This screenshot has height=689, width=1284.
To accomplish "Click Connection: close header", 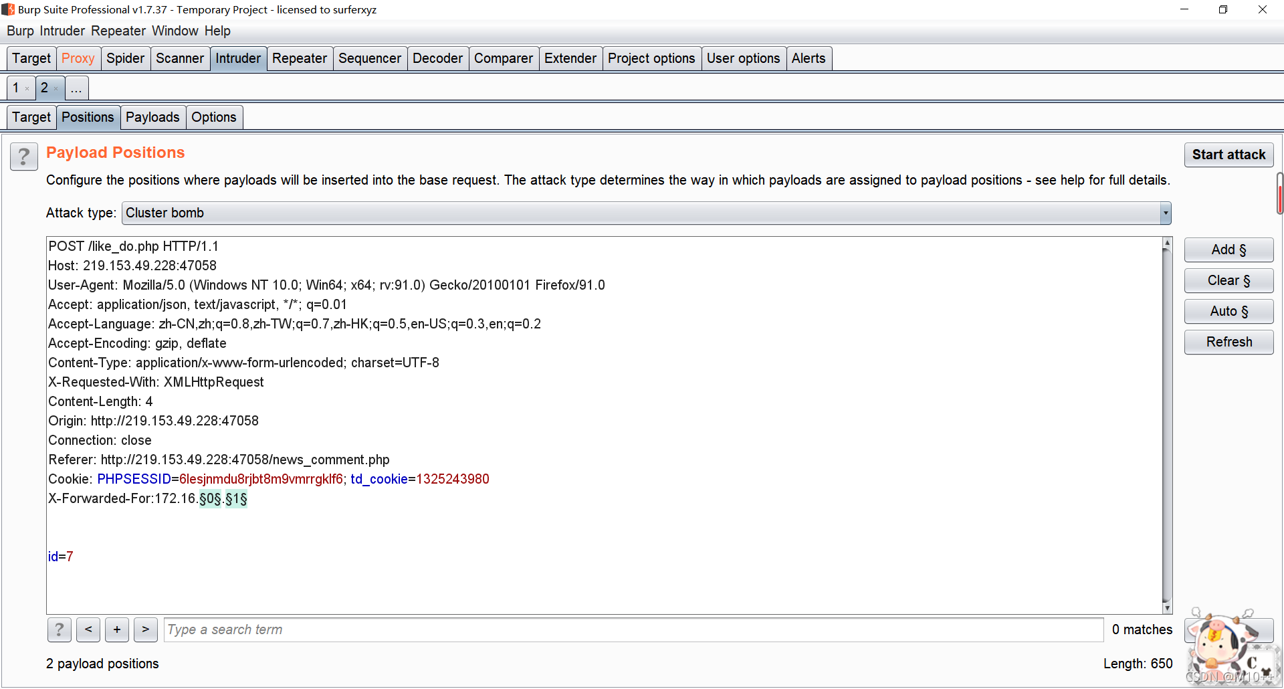I will pyautogui.click(x=100, y=440).
